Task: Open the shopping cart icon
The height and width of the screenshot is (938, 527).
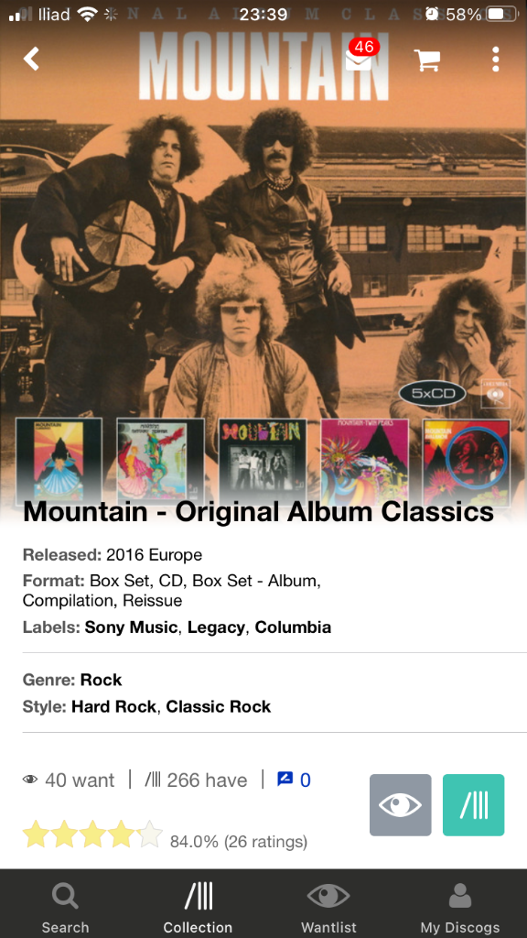Action: click(x=427, y=60)
